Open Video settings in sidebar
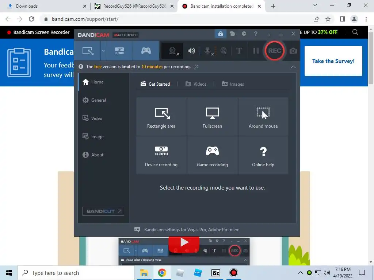The height and width of the screenshot is (280, 374). click(x=92, y=118)
